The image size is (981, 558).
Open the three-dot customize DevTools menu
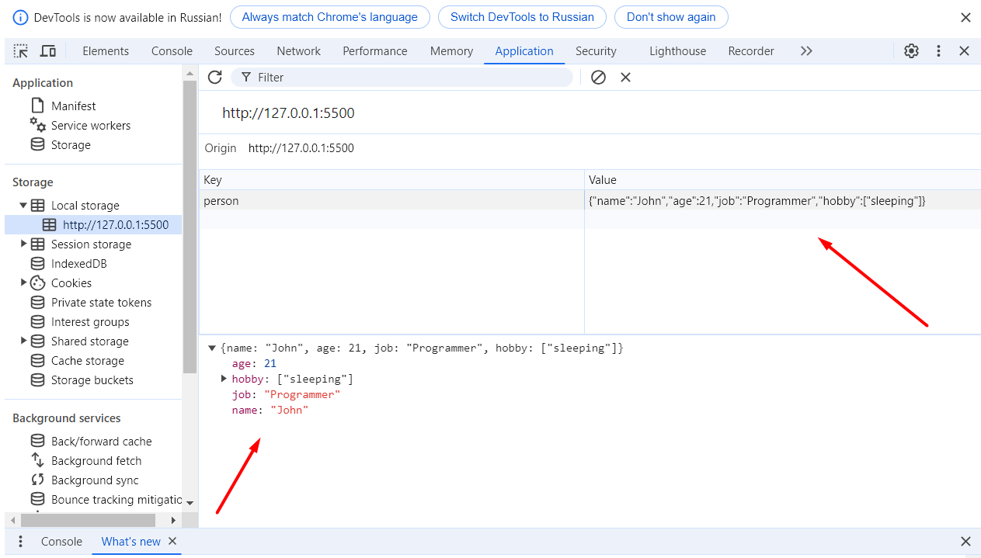point(938,51)
